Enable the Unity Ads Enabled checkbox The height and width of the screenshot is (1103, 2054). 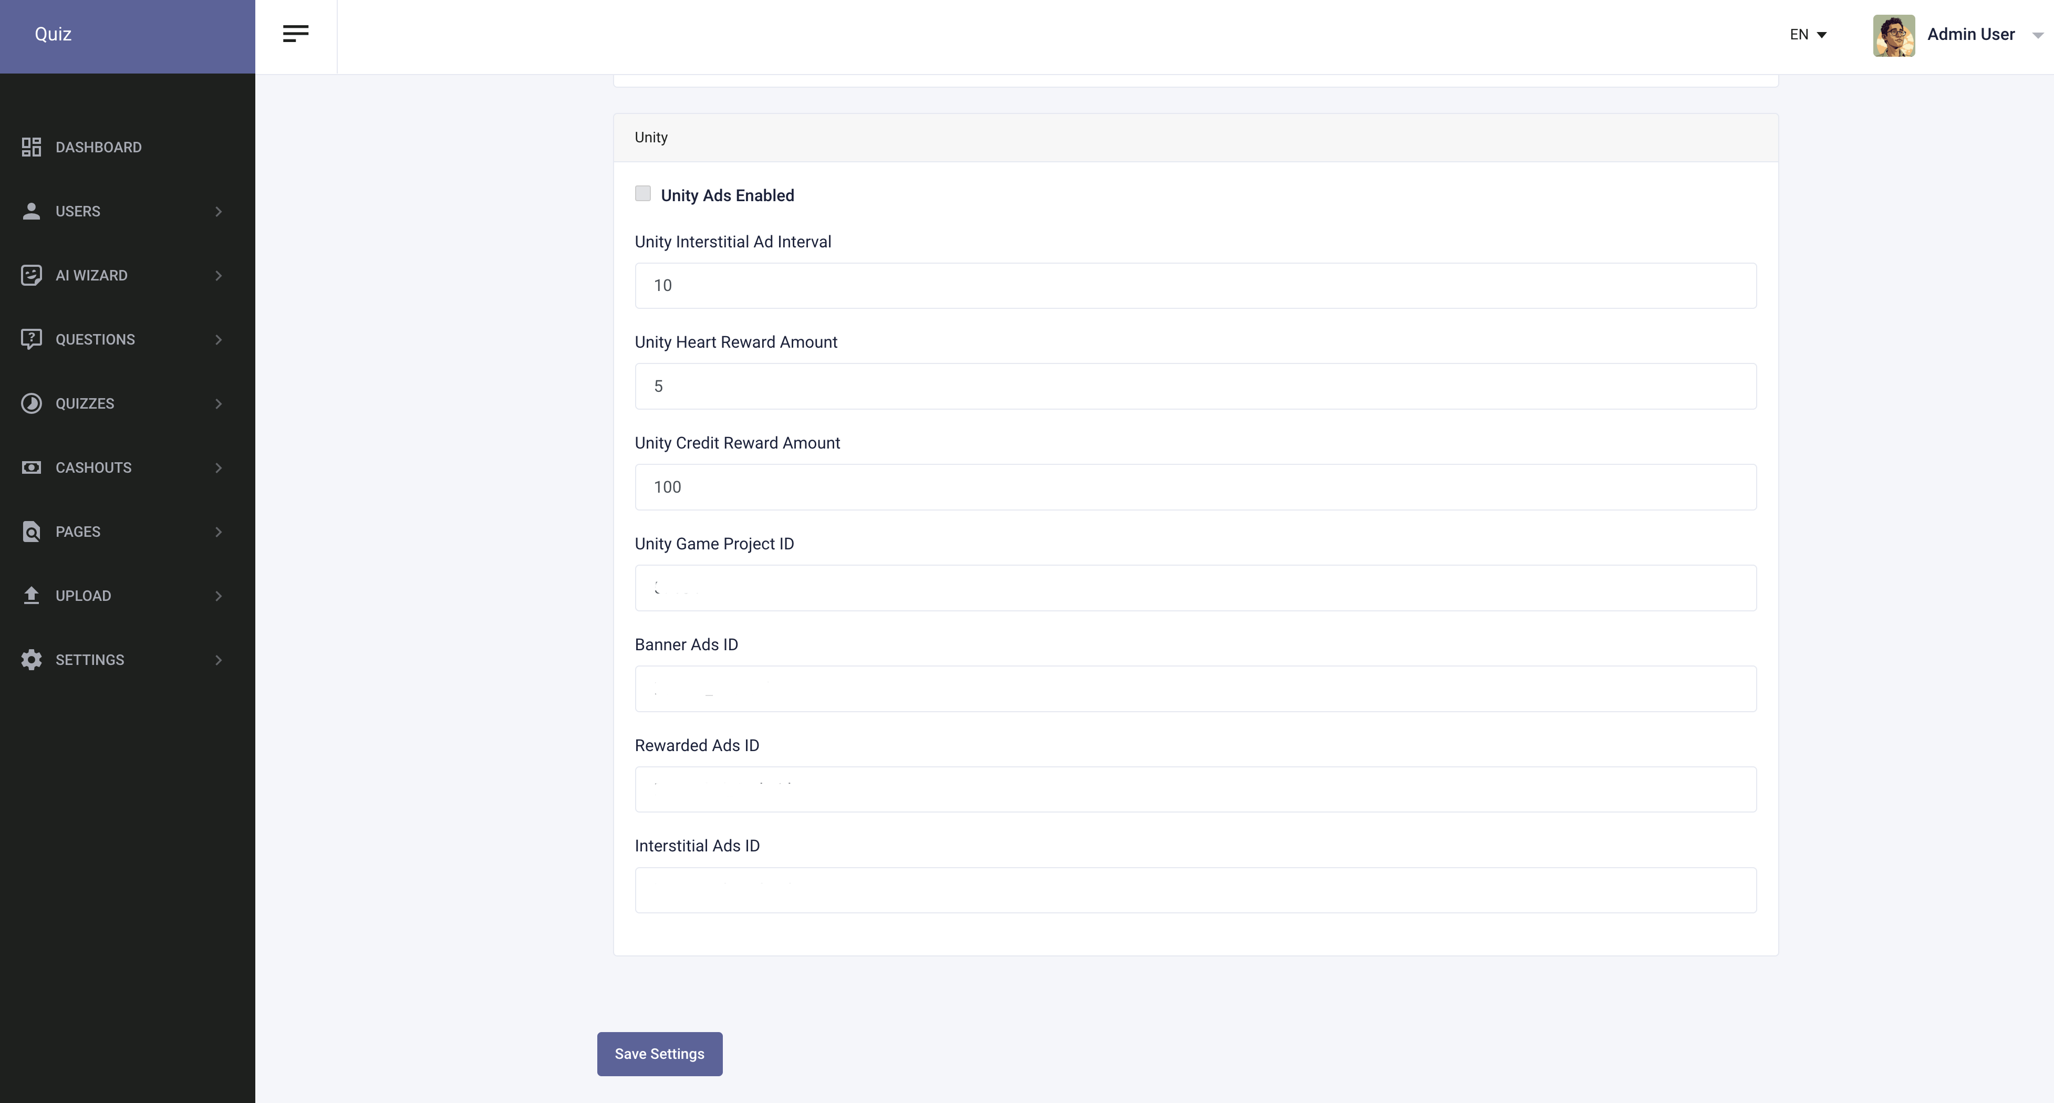[642, 194]
